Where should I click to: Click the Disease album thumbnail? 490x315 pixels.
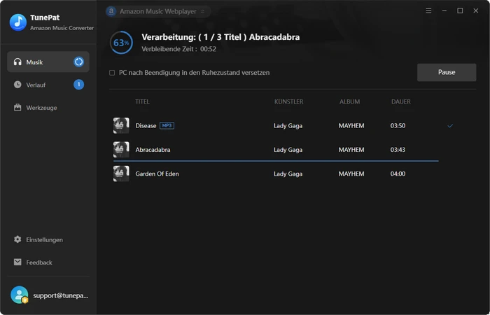pyautogui.click(x=121, y=125)
